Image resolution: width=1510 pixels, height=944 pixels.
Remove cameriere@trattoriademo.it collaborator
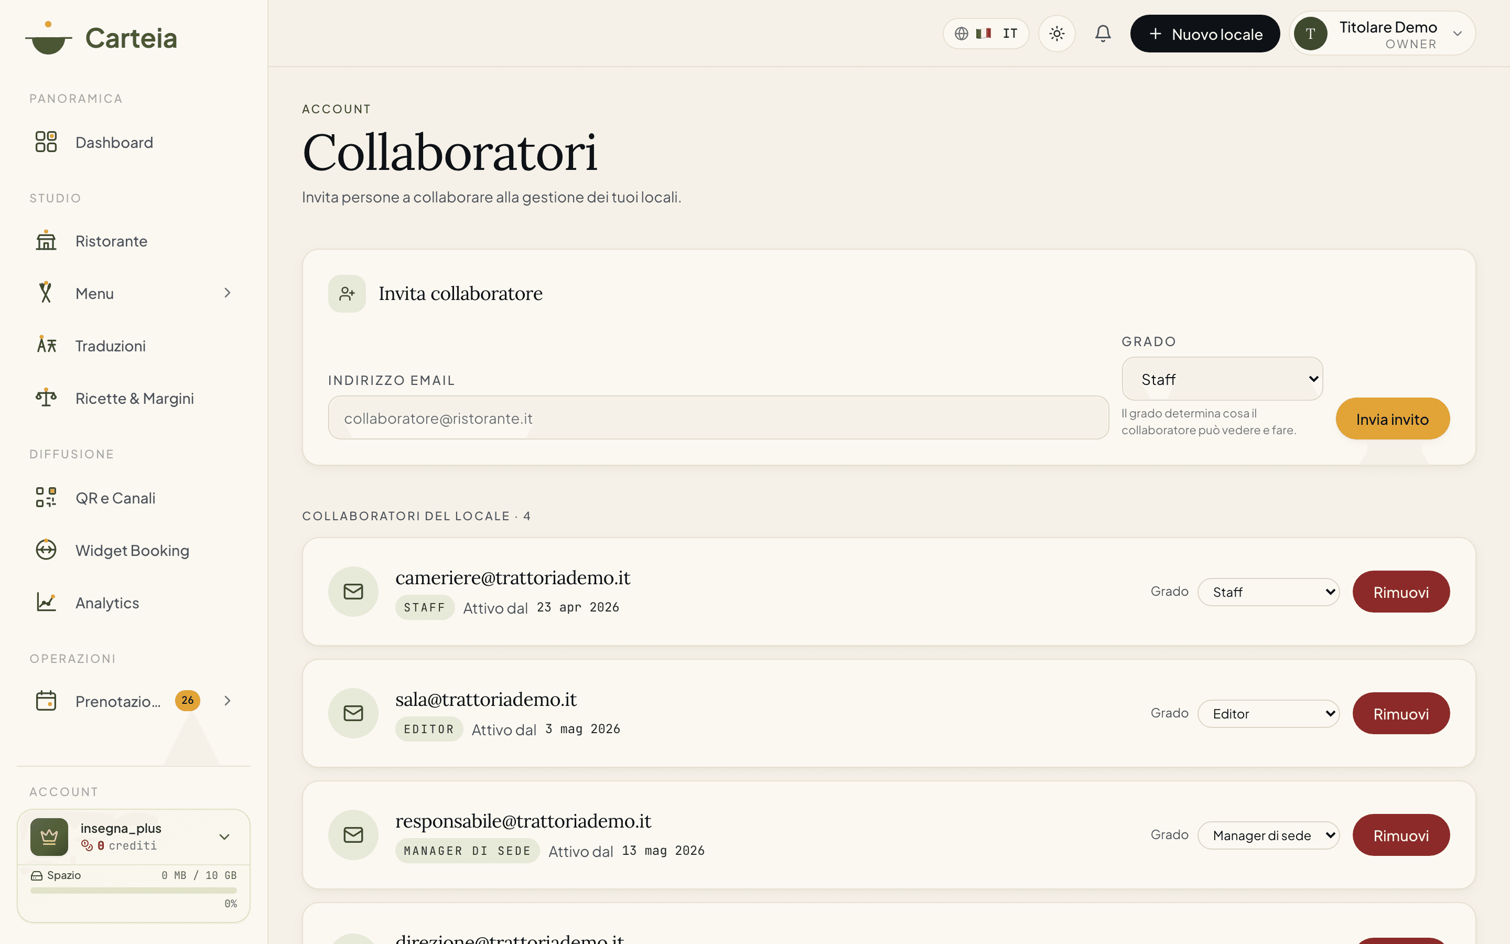click(x=1401, y=592)
